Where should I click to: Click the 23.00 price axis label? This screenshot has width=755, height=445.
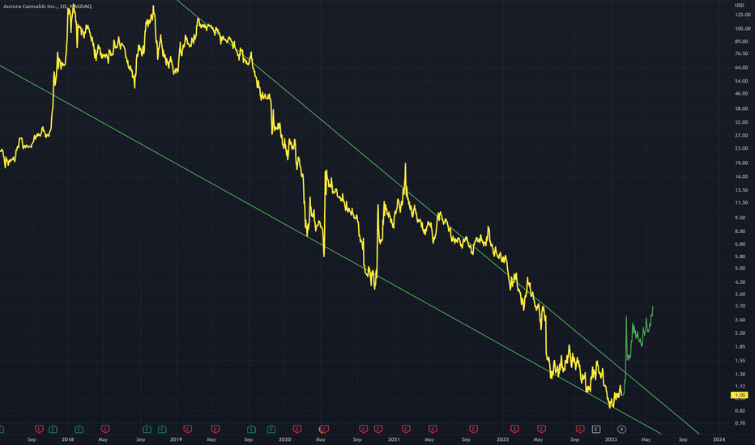(x=742, y=148)
